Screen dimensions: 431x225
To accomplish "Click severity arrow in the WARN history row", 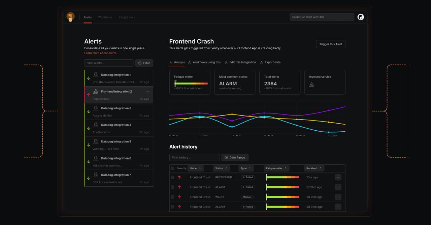I will coord(179,197).
